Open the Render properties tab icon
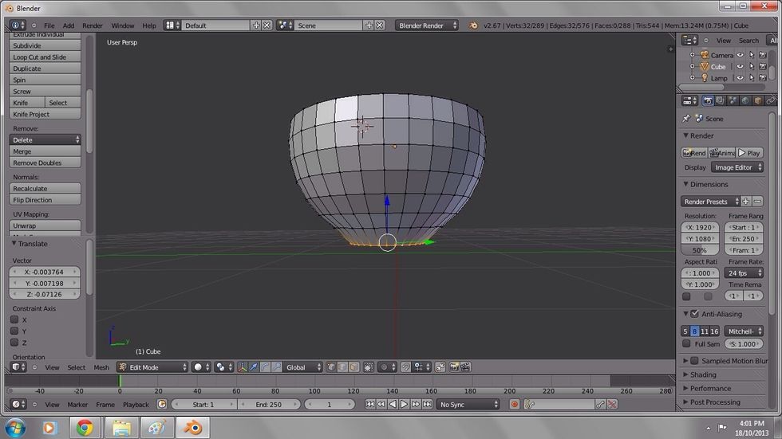782x439 pixels. (708, 100)
